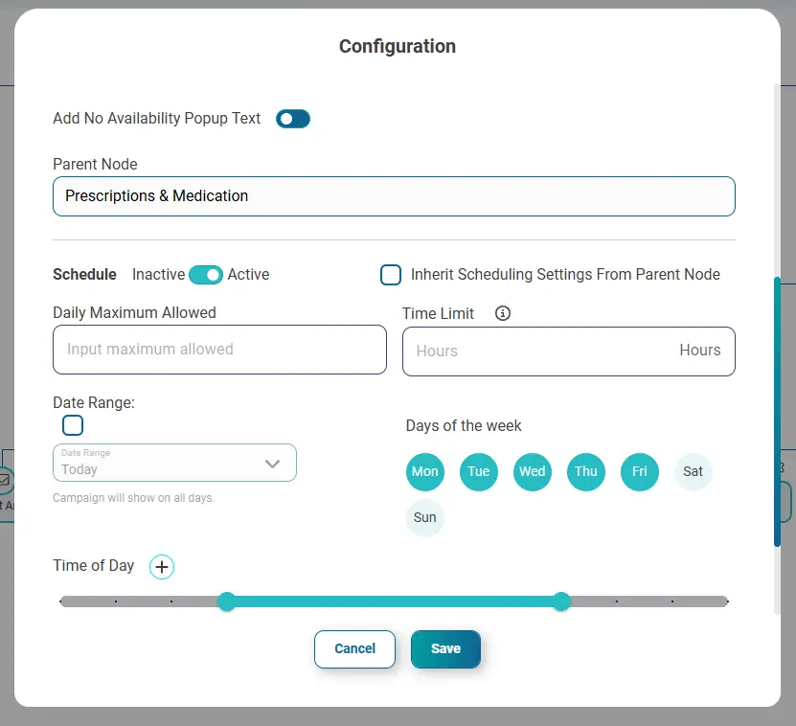Screen dimensions: 796x726
Task: Save the configuration
Action: [x=445, y=649]
